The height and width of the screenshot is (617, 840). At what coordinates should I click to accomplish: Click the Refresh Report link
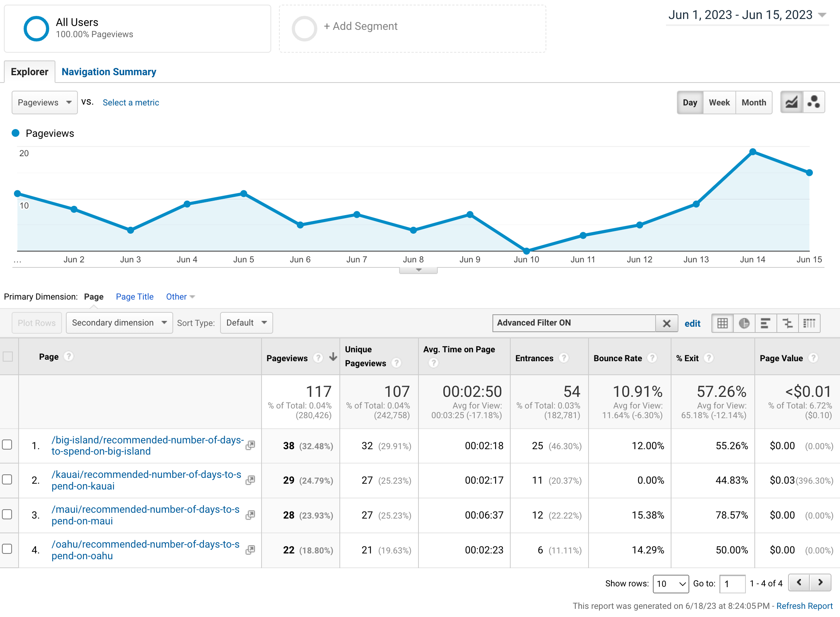point(804,606)
